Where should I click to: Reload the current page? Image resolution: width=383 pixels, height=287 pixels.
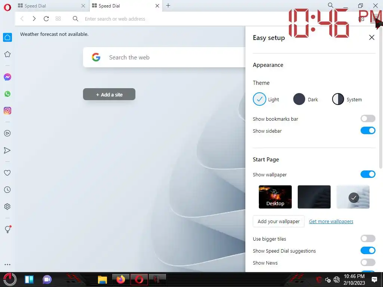point(46,19)
